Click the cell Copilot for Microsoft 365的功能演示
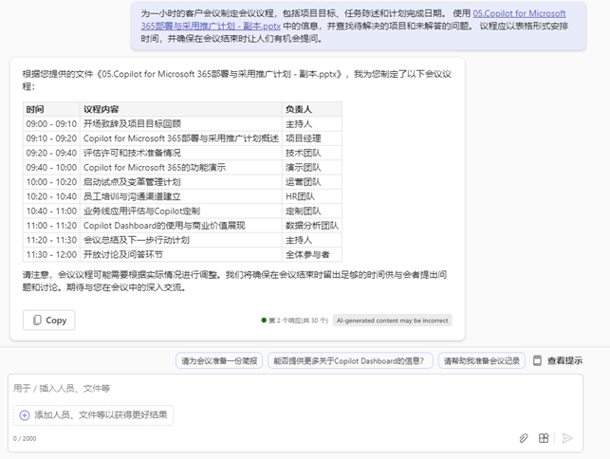This screenshot has height=459, width=610. [181, 167]
